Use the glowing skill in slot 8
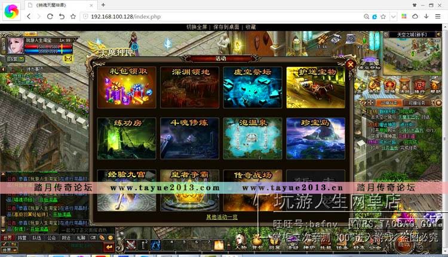Image resolution: width=448 pixels, height=257 pixels. coord(219,244)
